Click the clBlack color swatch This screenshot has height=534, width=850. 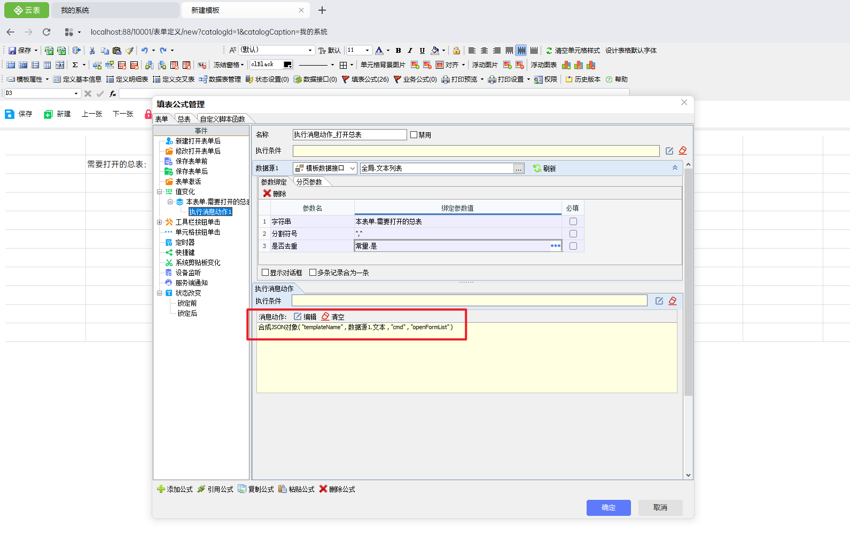[287, 65]
